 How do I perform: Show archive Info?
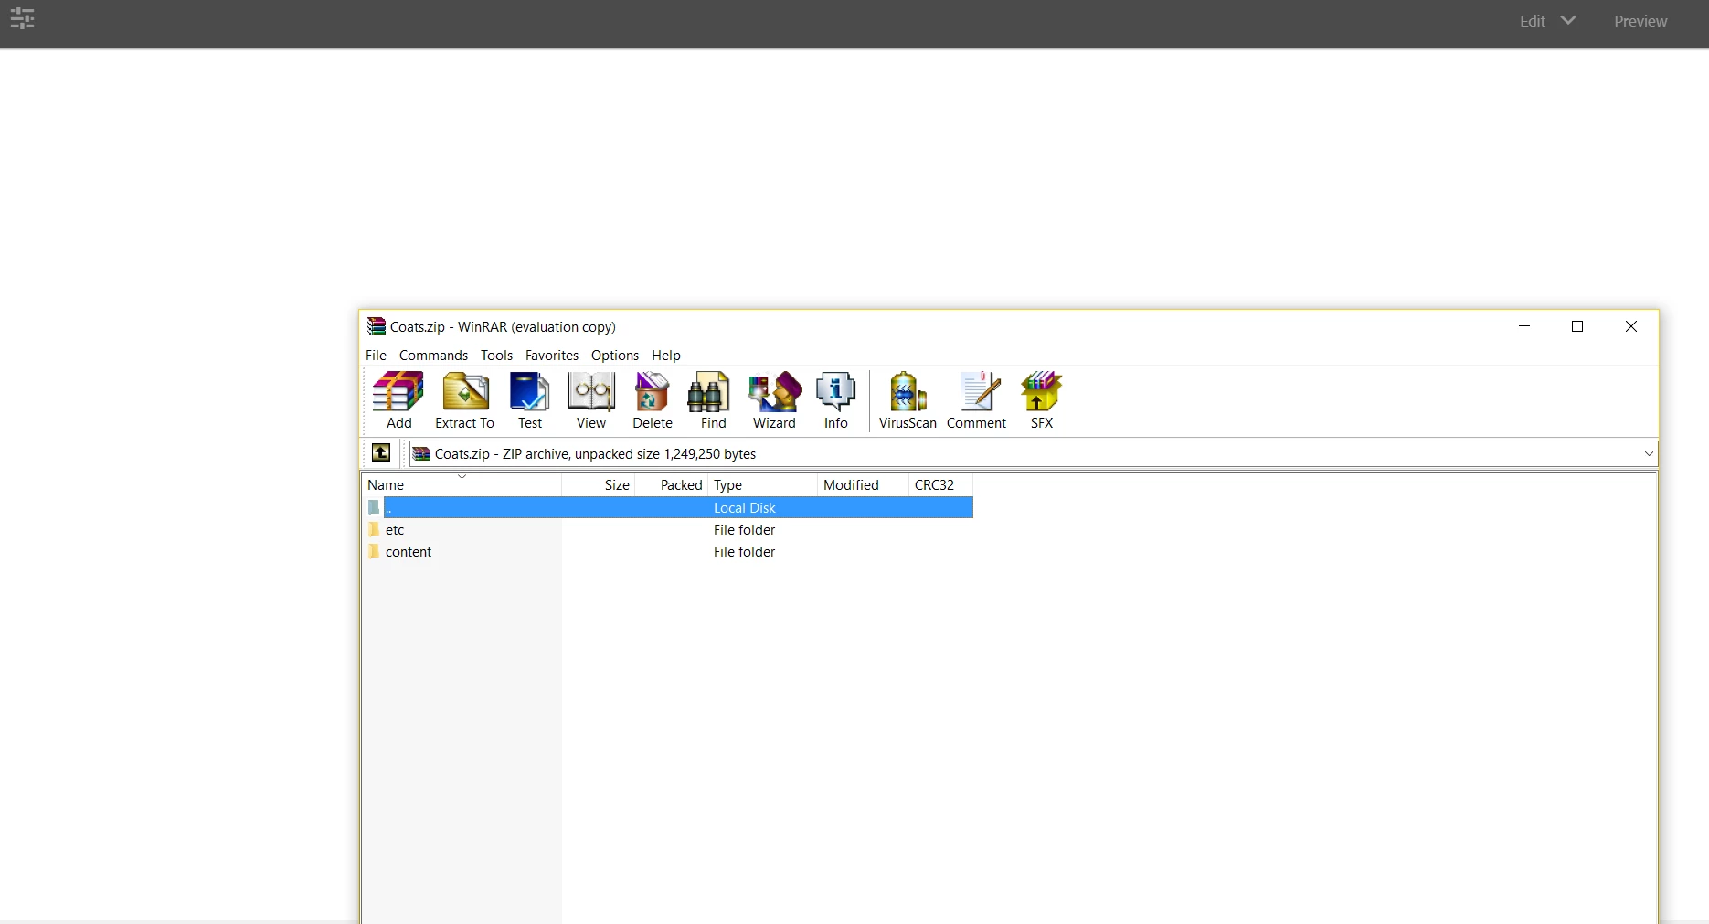(x=835, y=399)
